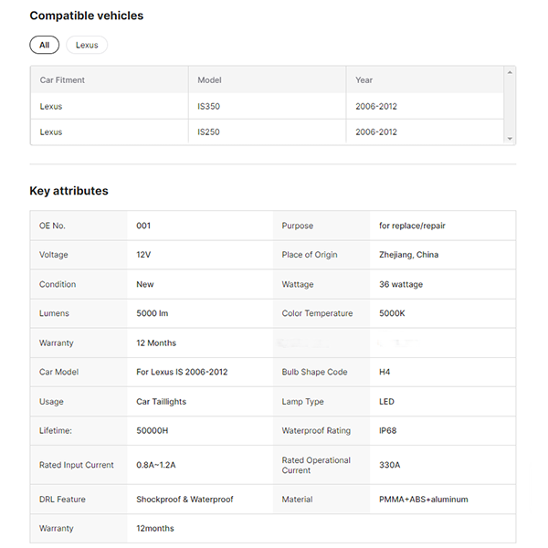Select the All filter pill
Image resolution: width=548 pixels, height=548 pixels.
click(44, 45)
